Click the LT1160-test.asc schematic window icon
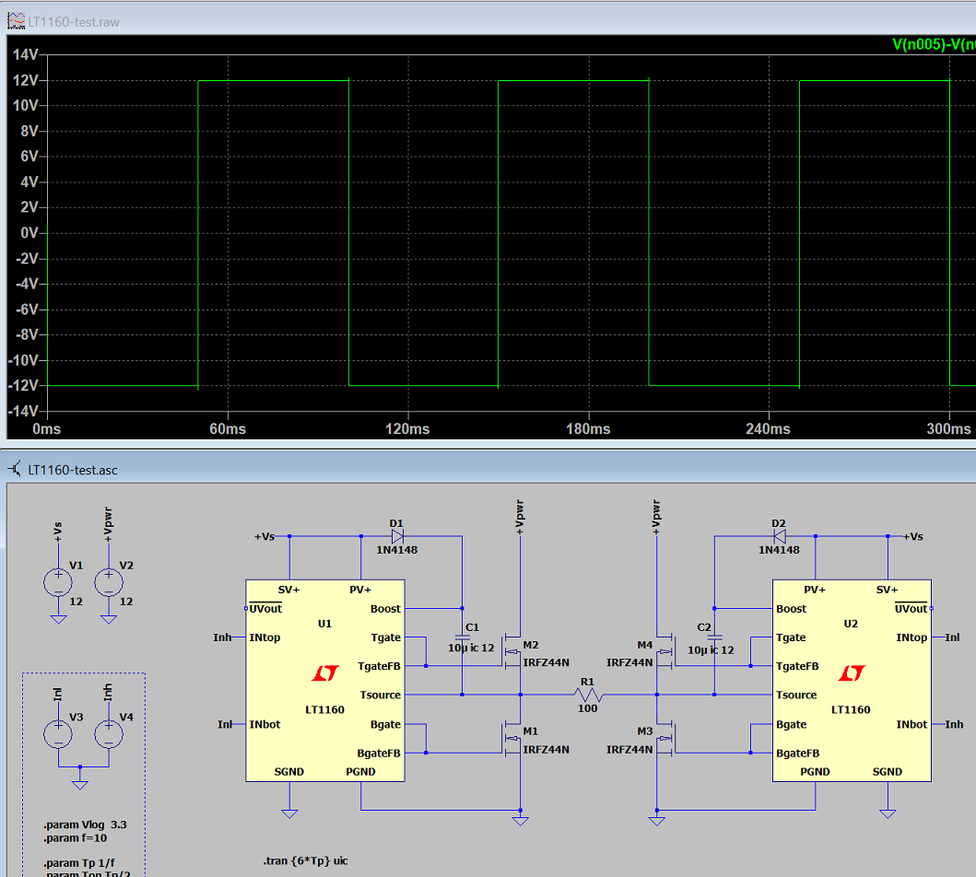Image resolution: width=976 pixels, height=877 pixels. click(15, 470)
